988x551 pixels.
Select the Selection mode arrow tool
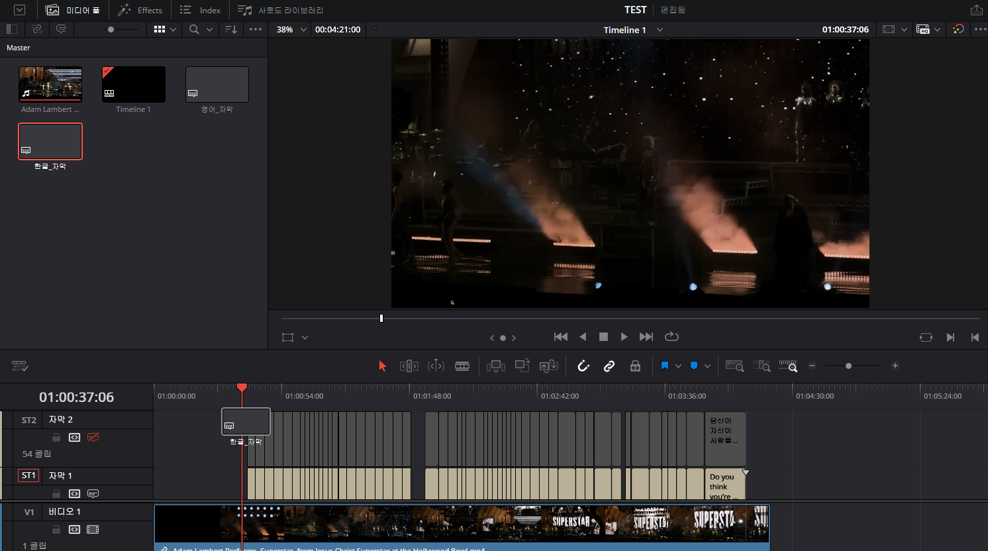(382, 366)
